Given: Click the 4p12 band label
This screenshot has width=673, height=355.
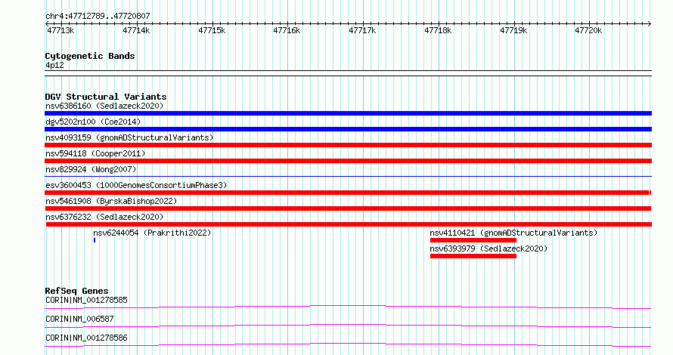Looking at the screenshot, I should click(x=54, y=65).
